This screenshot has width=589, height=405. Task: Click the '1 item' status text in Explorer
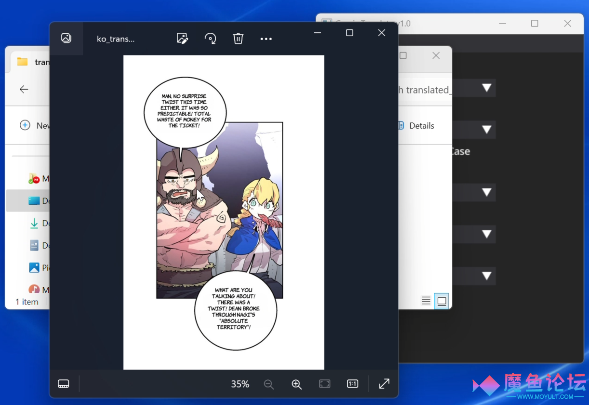(x=27, y=302)
